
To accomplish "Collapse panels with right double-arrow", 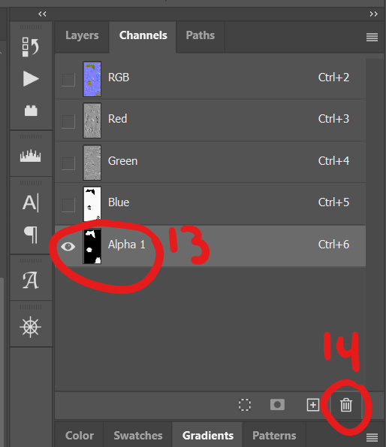I will (x=374, y=14).
